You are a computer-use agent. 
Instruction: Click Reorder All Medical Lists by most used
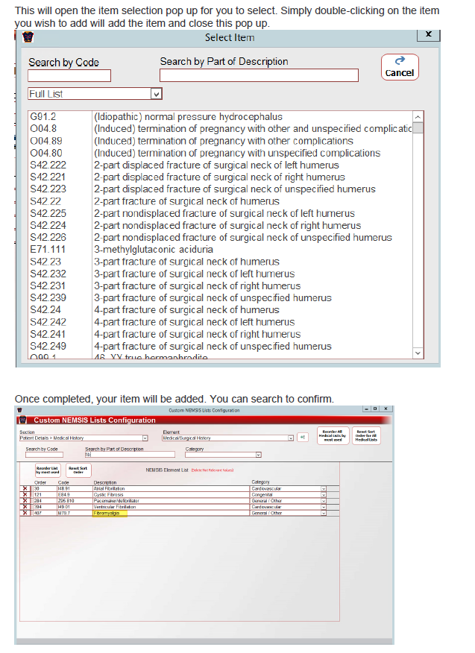pyautogui.click(x=333, y=435)
